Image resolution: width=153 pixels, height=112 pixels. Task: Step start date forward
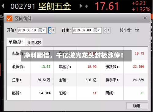[x=54, y=30]
